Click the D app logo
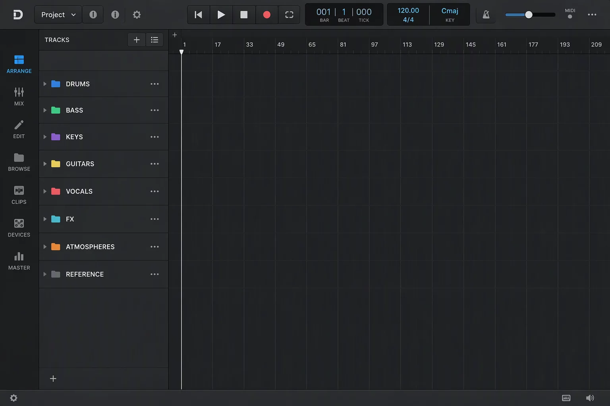 (x=18, y=15)
